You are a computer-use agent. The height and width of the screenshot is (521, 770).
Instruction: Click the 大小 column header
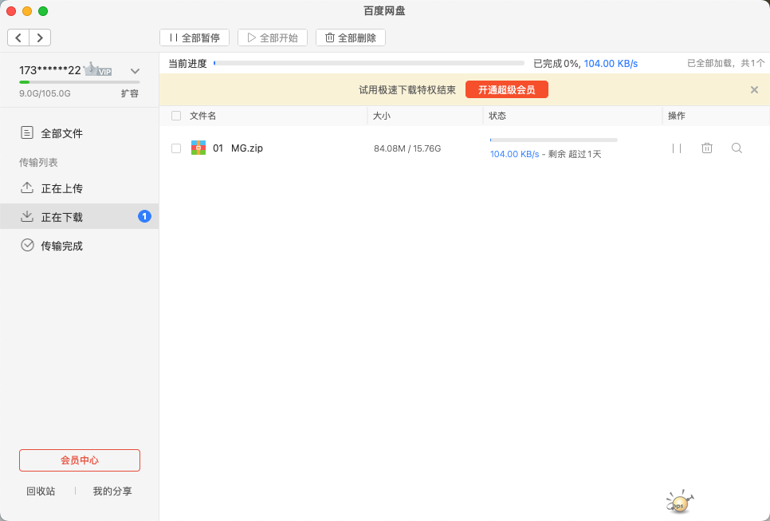tap(382, 116)
